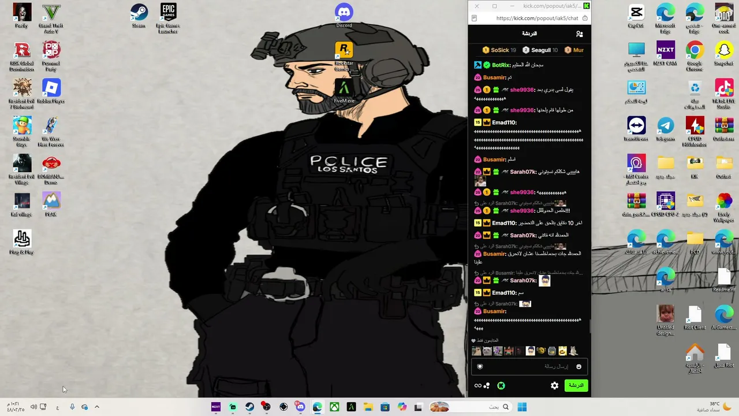The width and height of the screenshot is (739, 416).
Task: Click the microphone icon in system tray
Action: 72,407
